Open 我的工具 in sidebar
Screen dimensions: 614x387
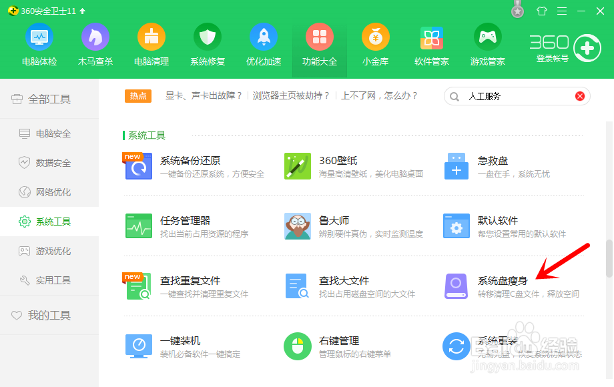pos(49,315)
